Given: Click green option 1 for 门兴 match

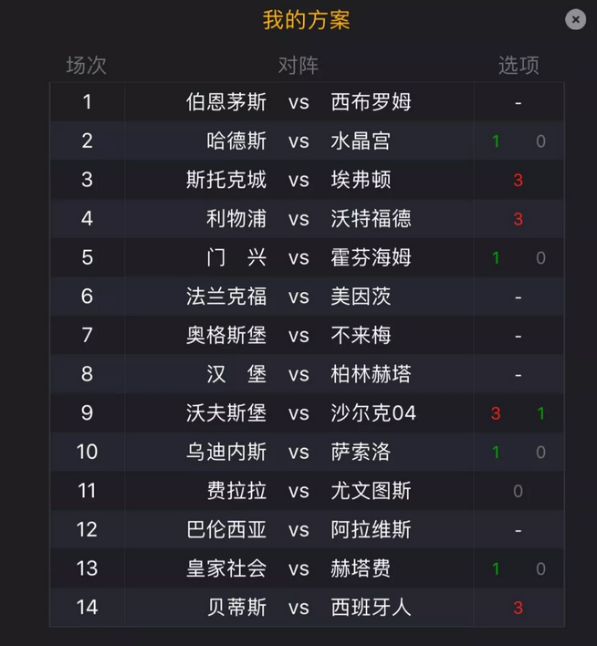Looking at the screenshot, I should 496,258.
